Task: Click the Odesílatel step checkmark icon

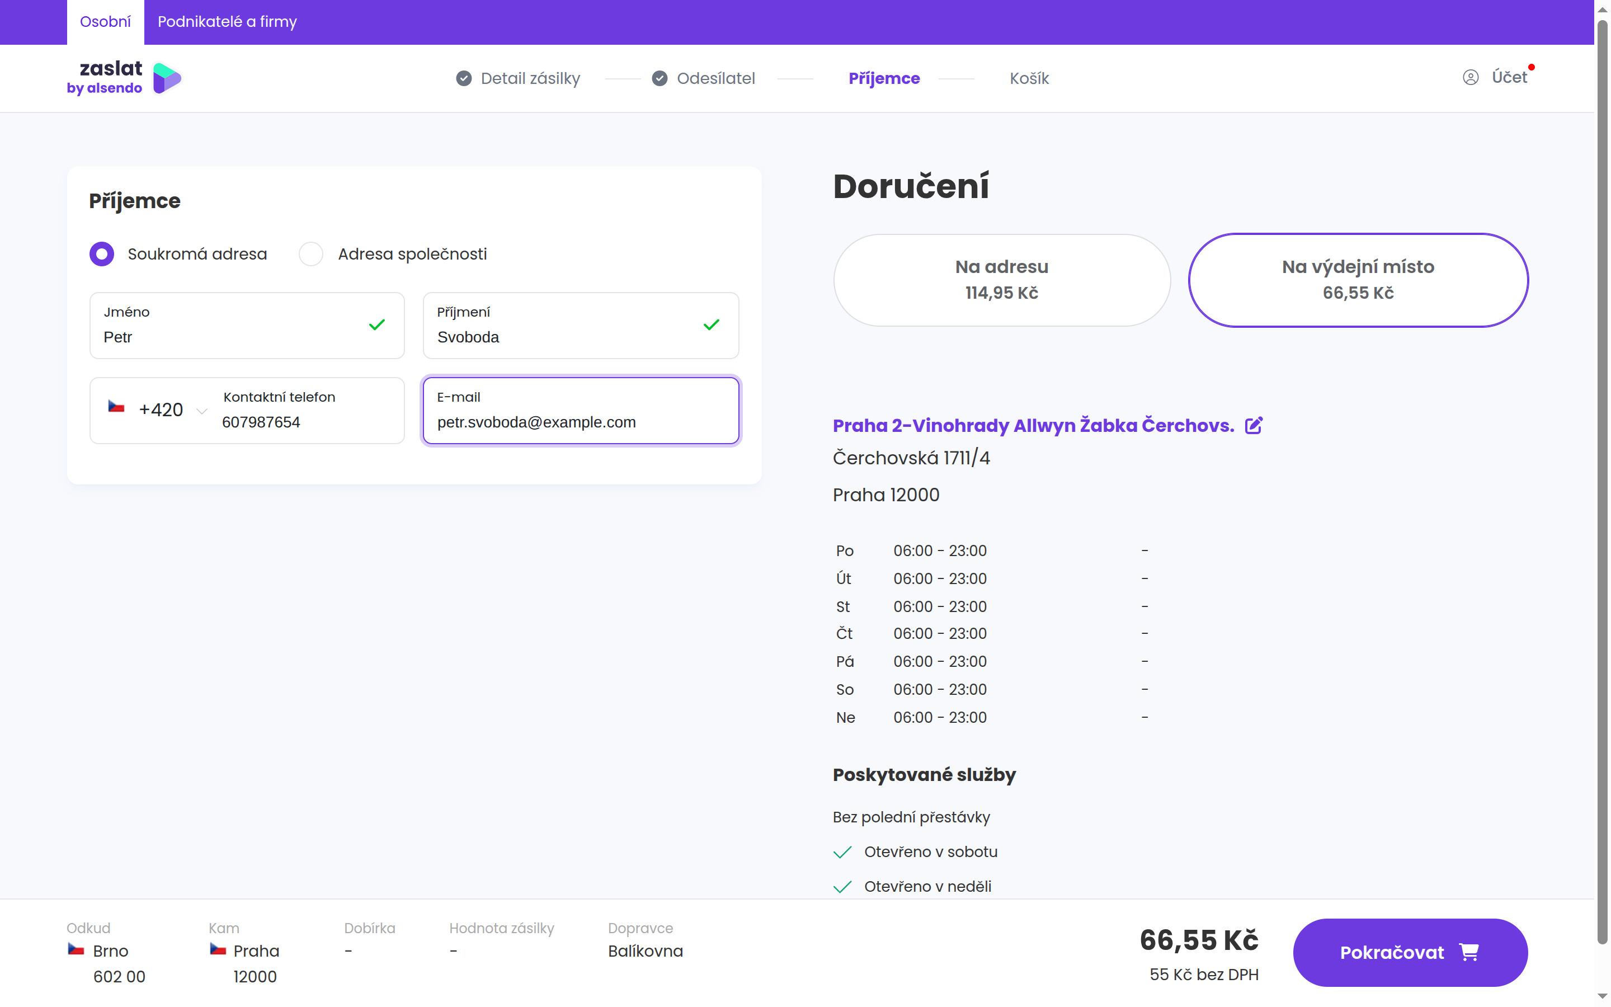Action: click(660, 78)
